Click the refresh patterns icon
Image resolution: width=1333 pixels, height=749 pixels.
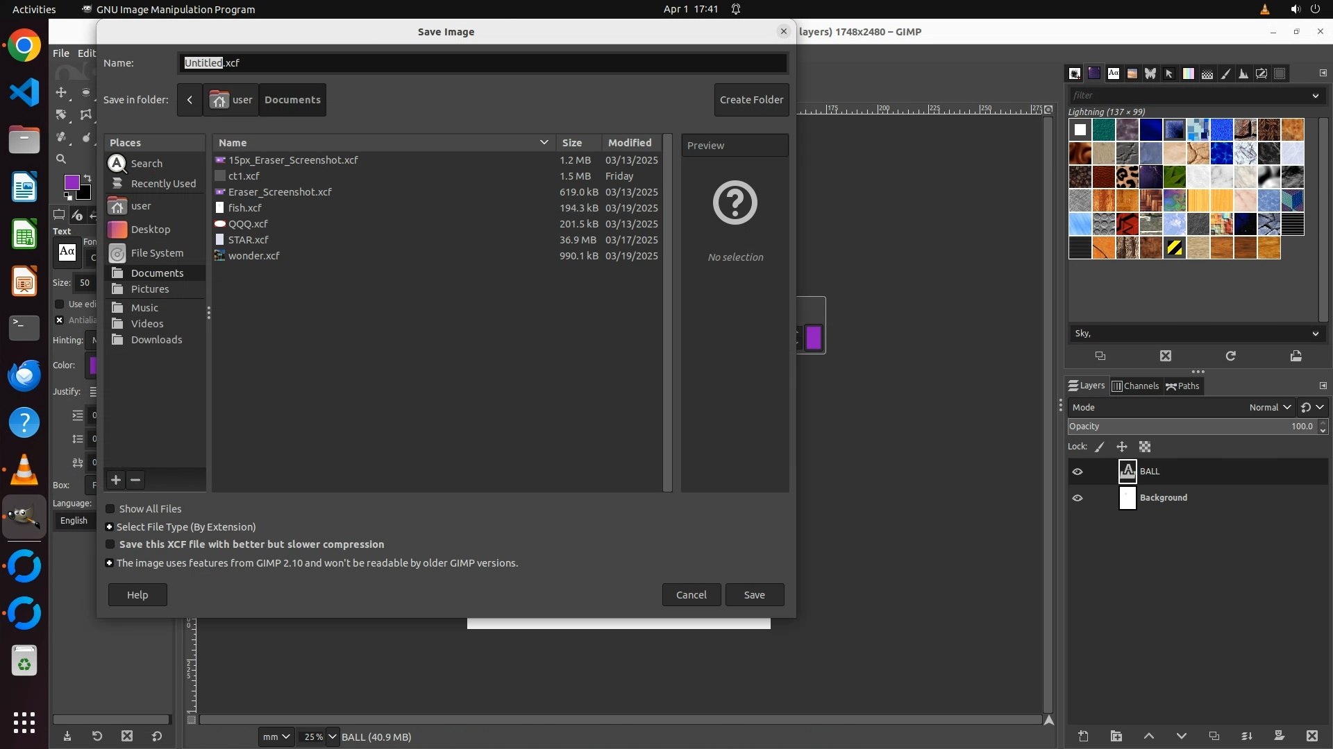(1230, 356)
